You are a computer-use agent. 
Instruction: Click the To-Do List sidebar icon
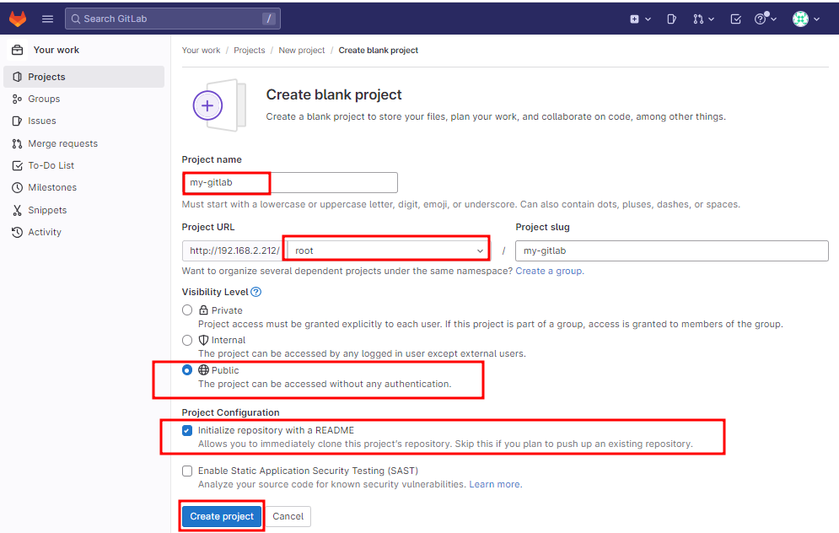tap(17, 165)
